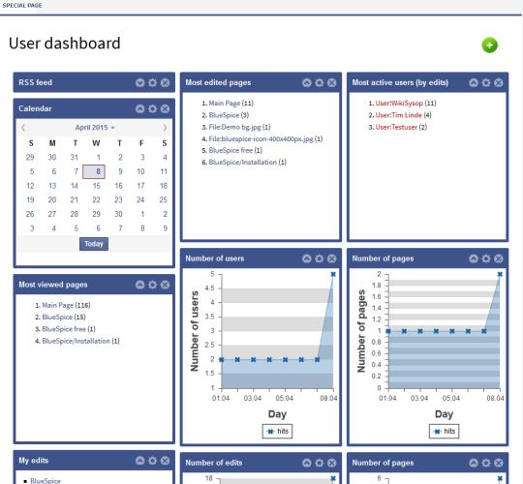The image size is (523, 484).
Task: Collapse the My edits portlet
Action: pos(140,461)
